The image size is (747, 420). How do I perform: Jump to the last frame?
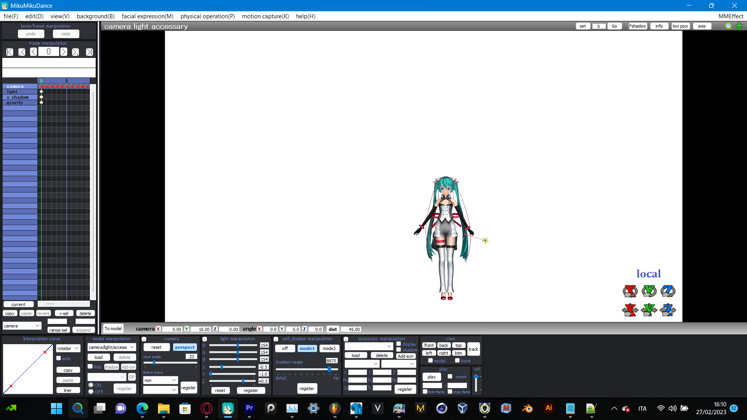[x=89, y=52]
